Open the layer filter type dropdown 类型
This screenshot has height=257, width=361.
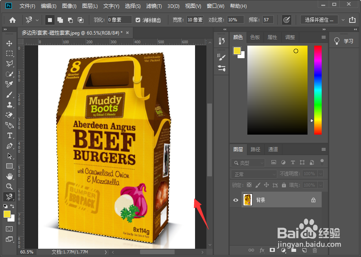pyautogui.click(x=248, y=163)
